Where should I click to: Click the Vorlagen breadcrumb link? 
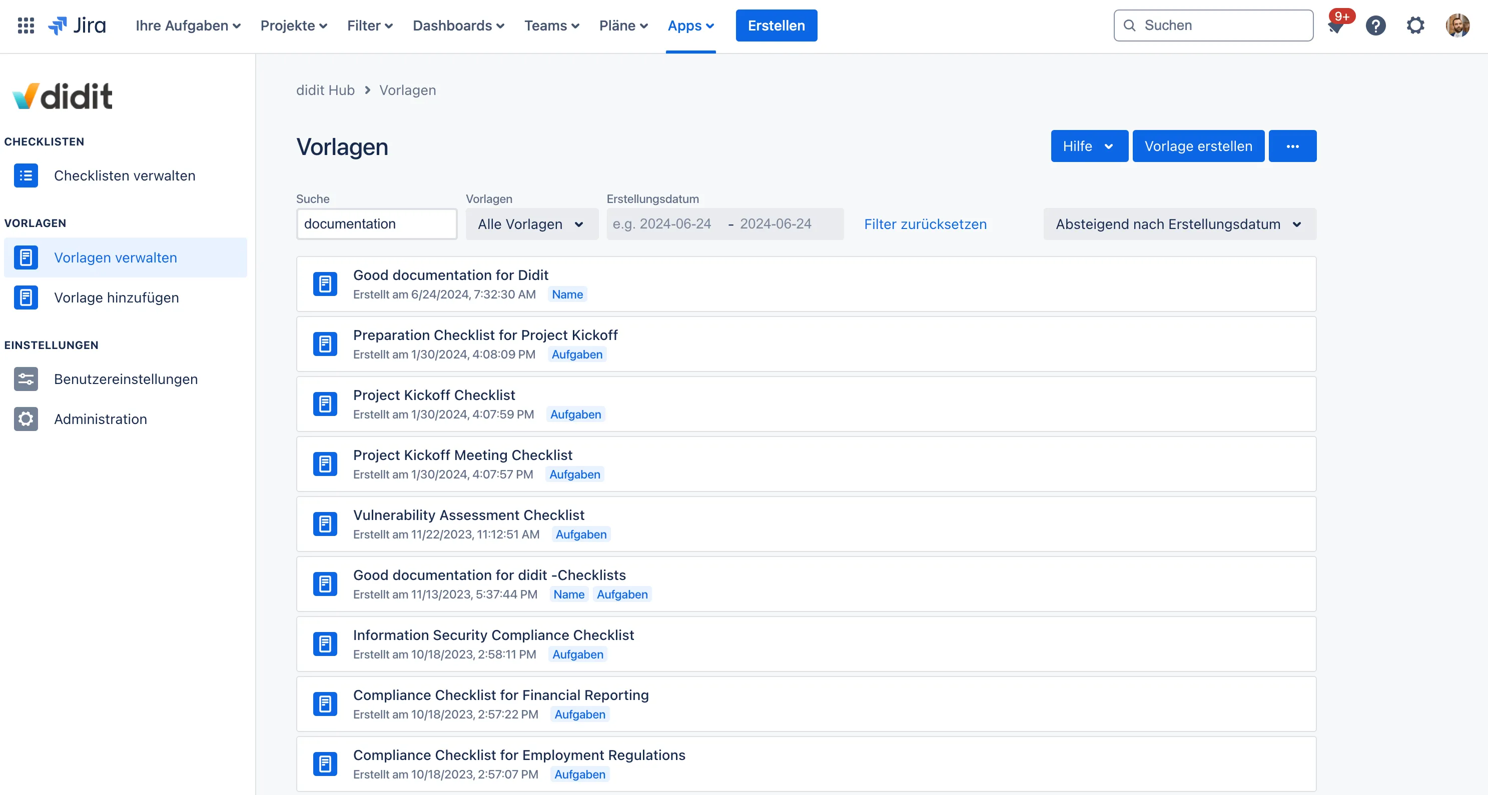pyautogui.click(x=408, y=90)
